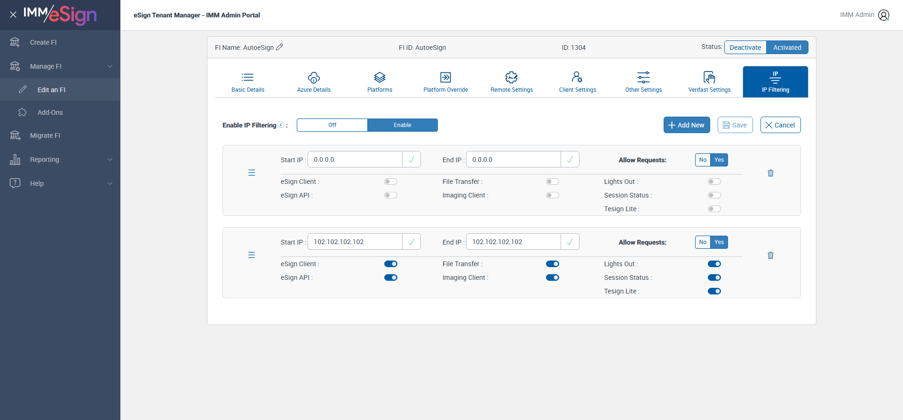Disable Imaging Client for 102.102.102.102 rule
This screenshot has width=903, height=420.
click(x=553, y=277)
